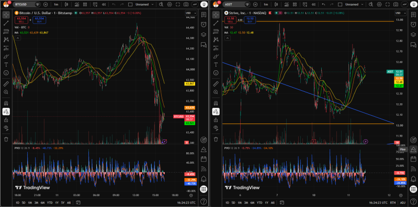Click the SELL 12.50 button on ASST chart
Image resolution: width=418 pixels, height=207 pixels.
(230, 20)
